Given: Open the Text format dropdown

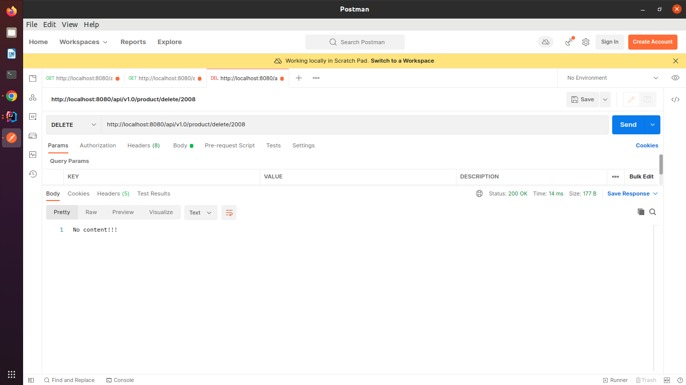Looking at the screenshot, I should pyautogui.click(x=200, y=213).
